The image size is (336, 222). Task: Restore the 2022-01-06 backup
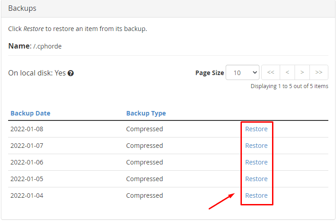point(256,162)
